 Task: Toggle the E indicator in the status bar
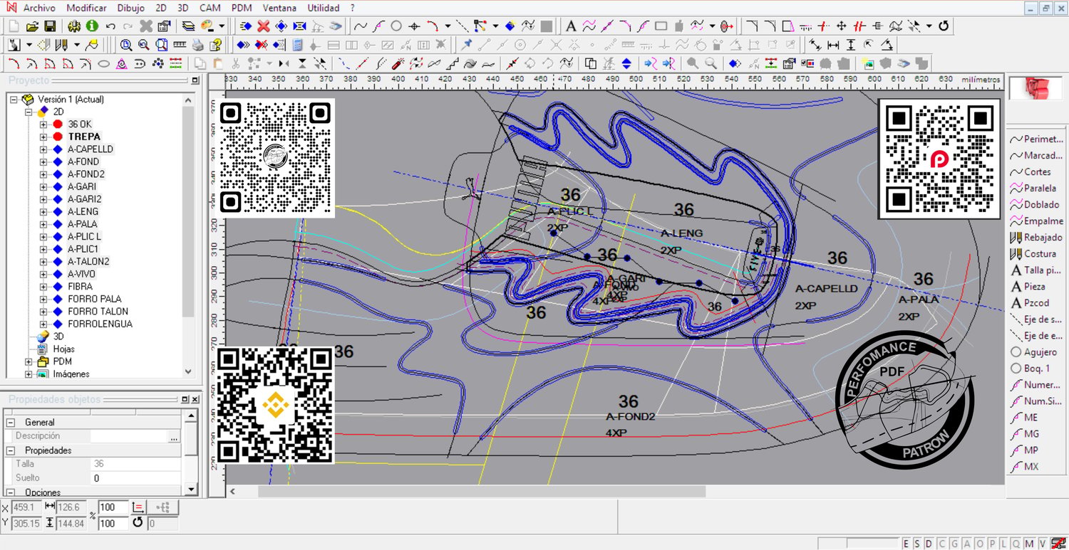tap(906, 544)
